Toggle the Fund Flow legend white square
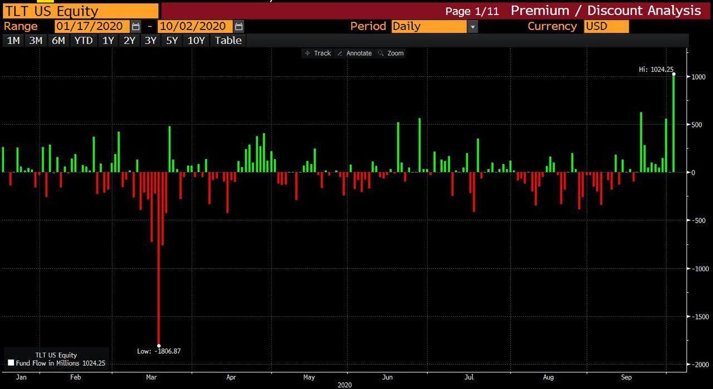 click(x=11, y=363)
